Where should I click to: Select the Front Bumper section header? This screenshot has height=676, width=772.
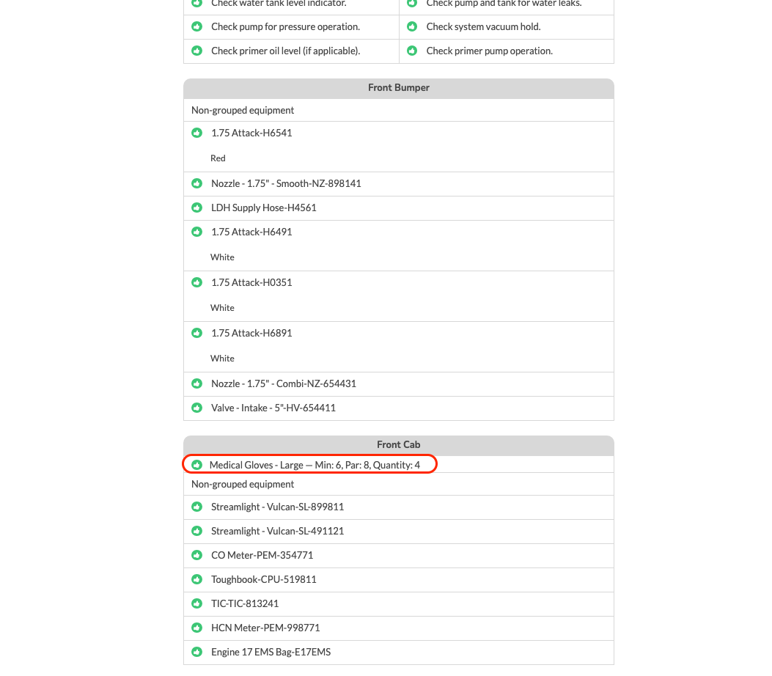click(399, 88)
